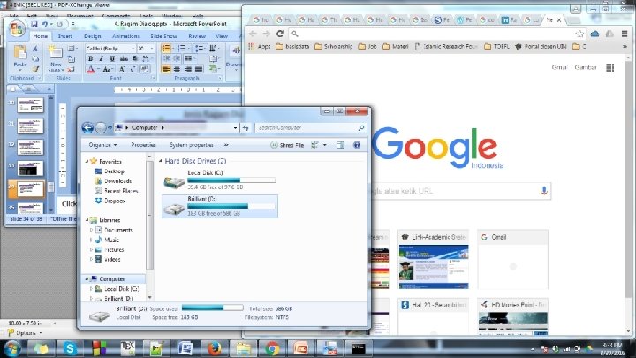This screenshot has height=358, width=636.
Task: Click the Office button in PowerPoint
Action: tap(17, 29)
